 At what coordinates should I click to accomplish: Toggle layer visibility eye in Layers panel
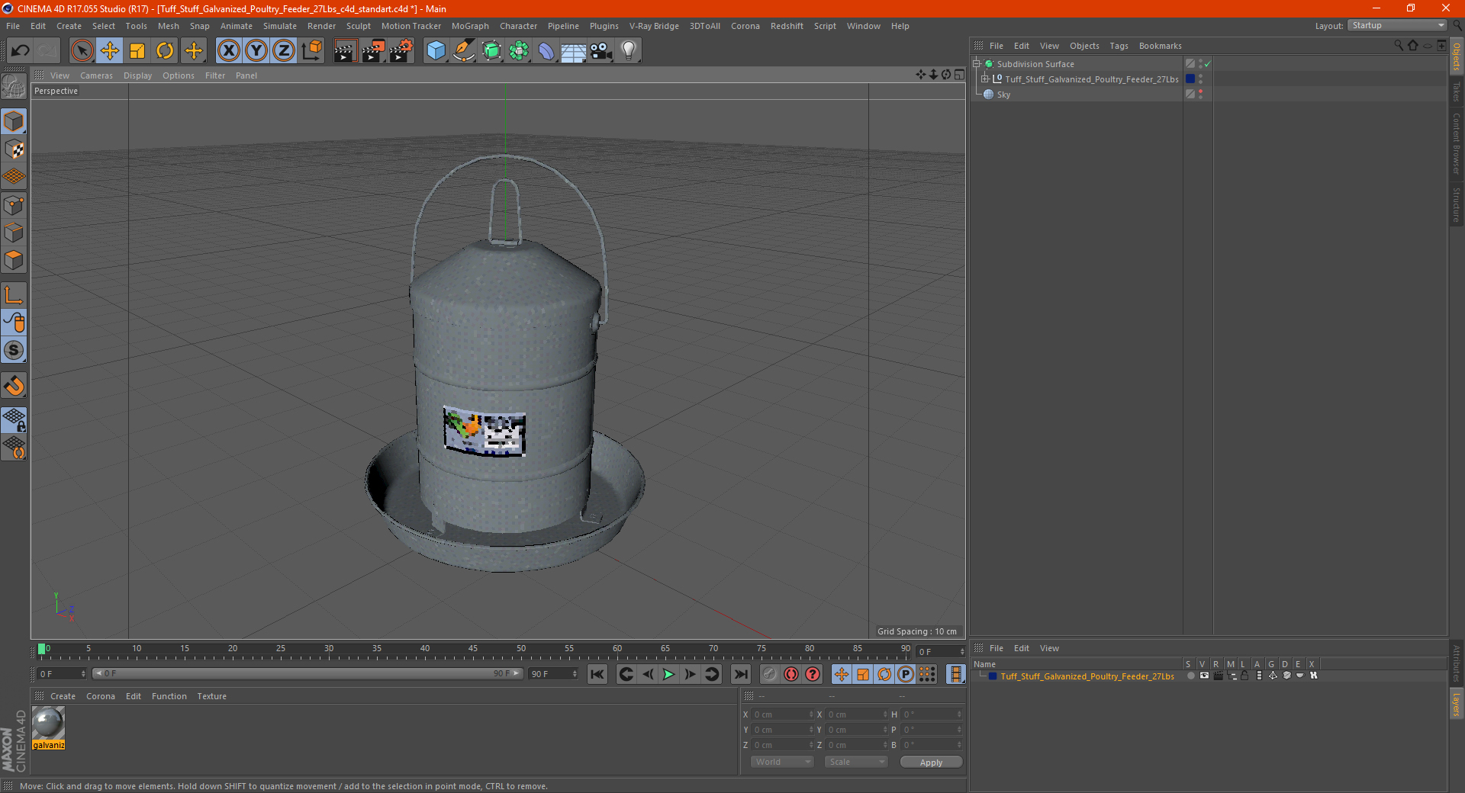pyautogui.click(x=1204, y=676)
